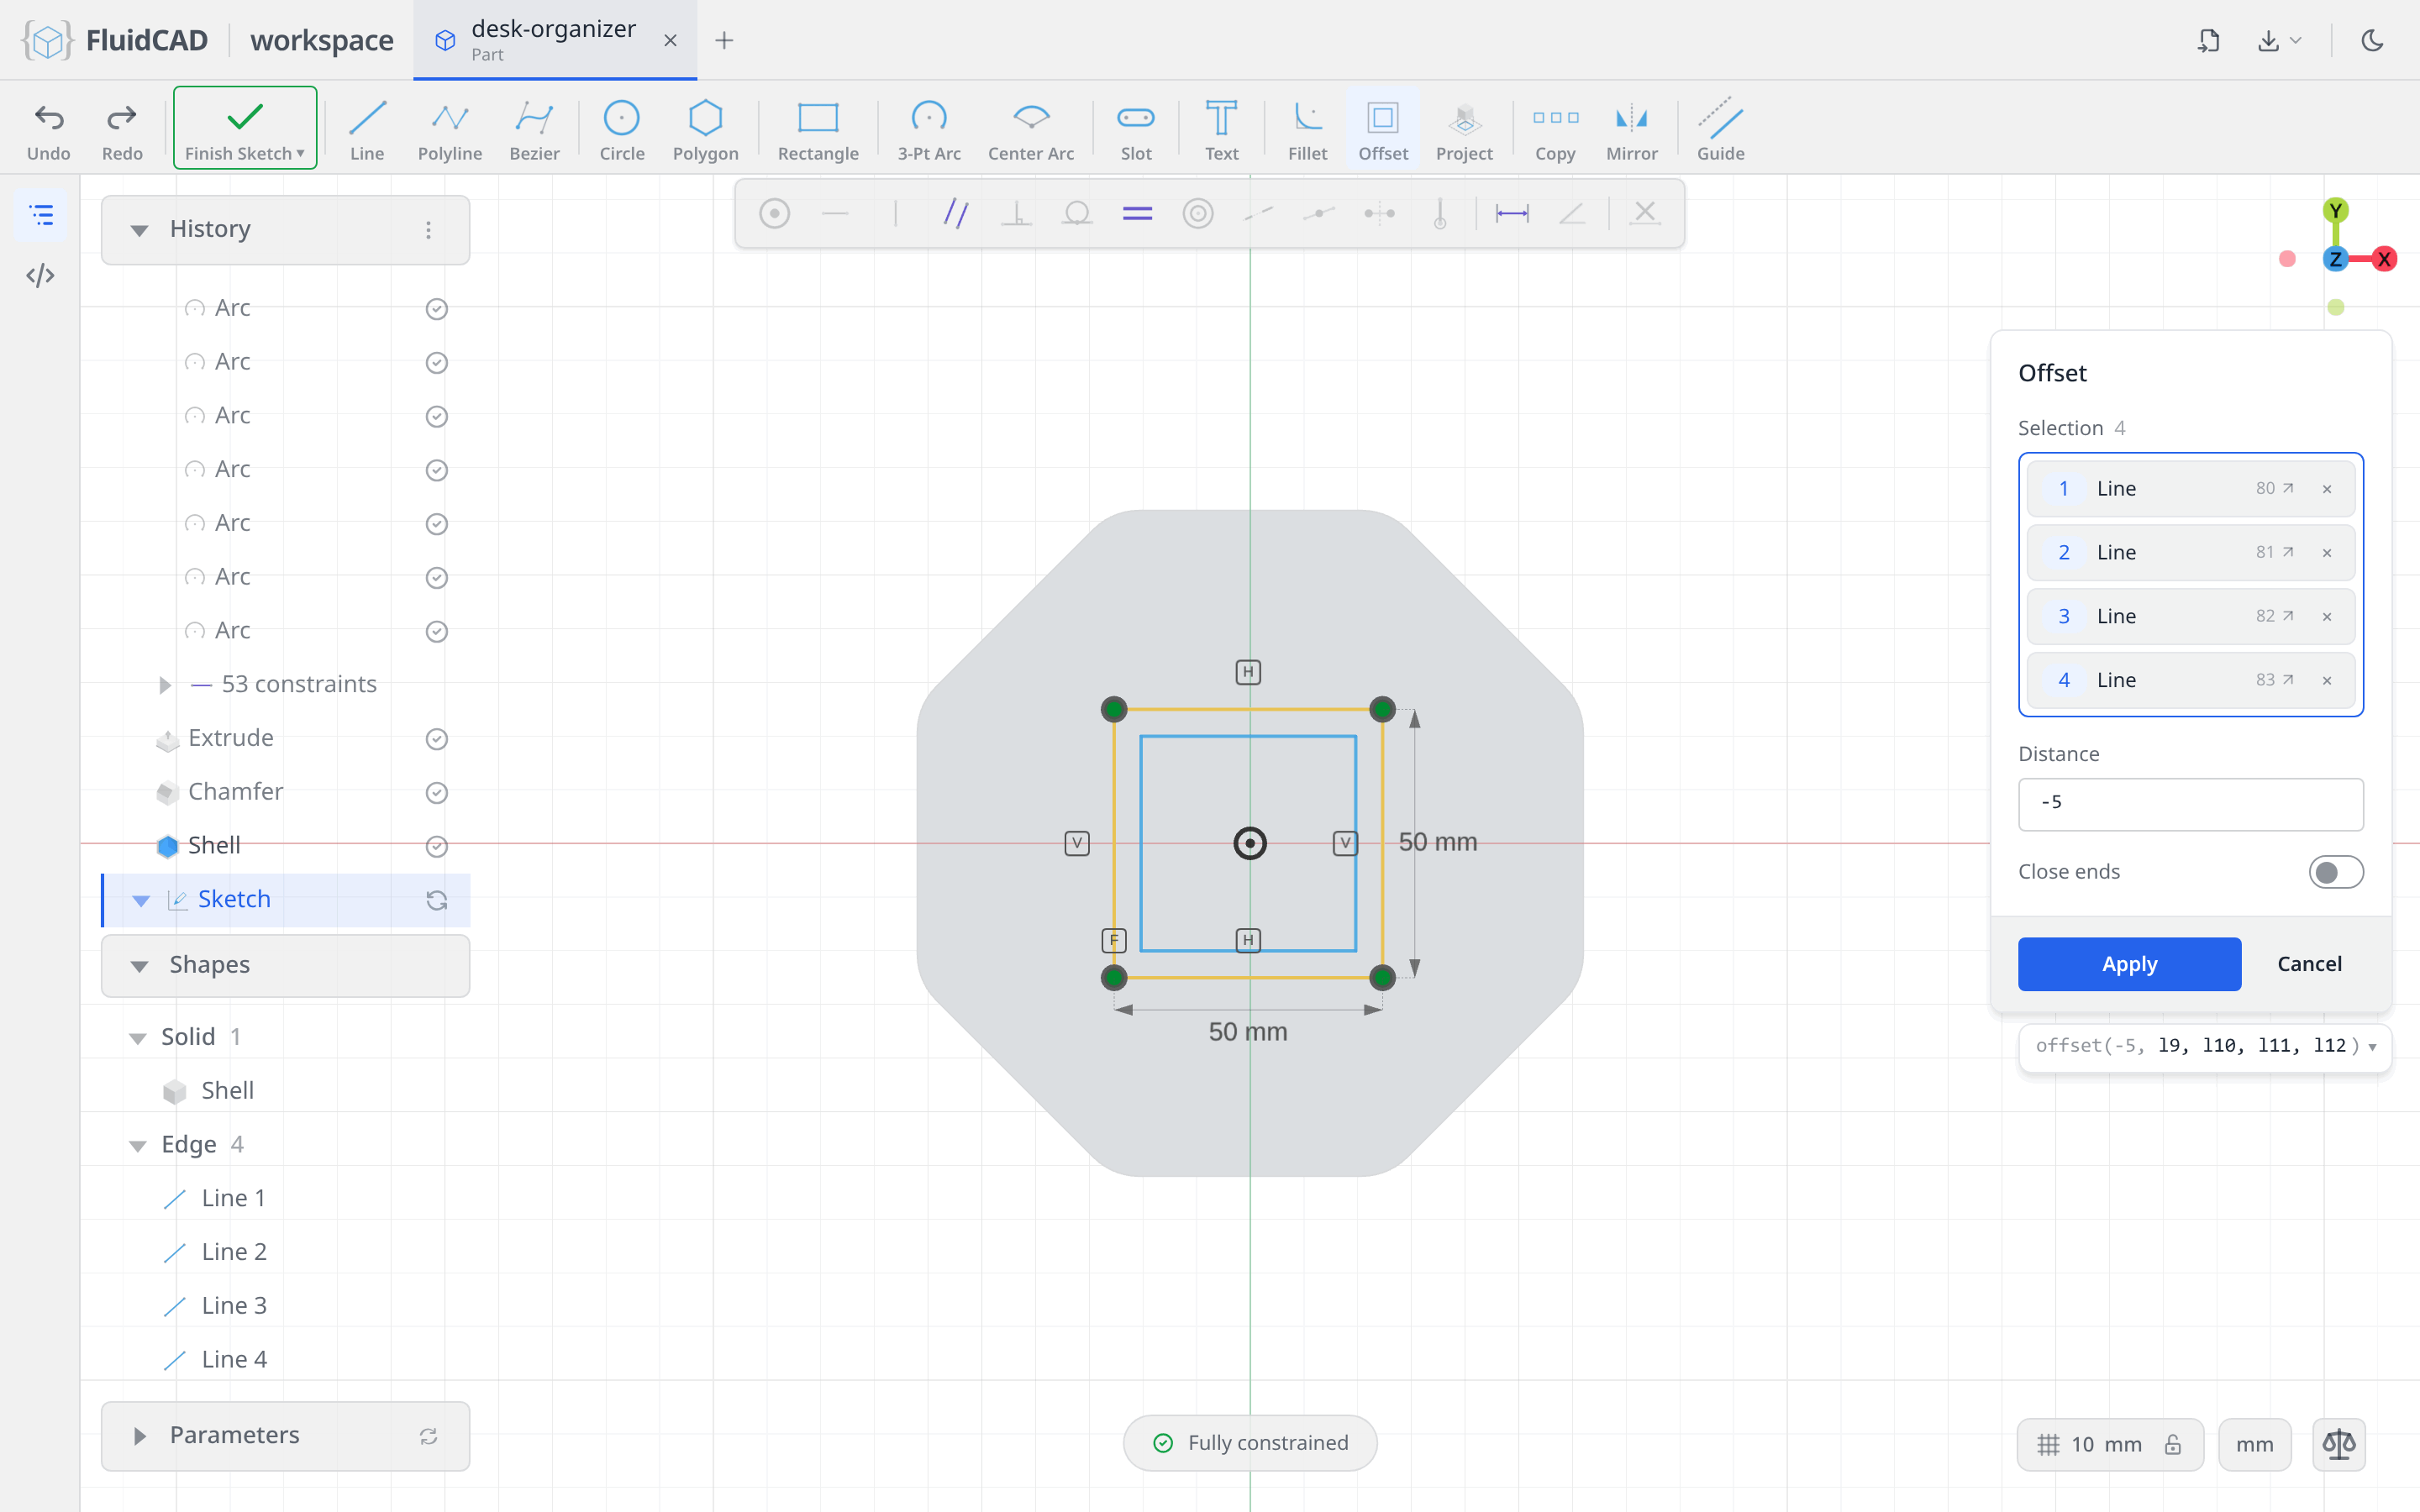Click the Distance input field
2420x1512 pixels.
2190,804
